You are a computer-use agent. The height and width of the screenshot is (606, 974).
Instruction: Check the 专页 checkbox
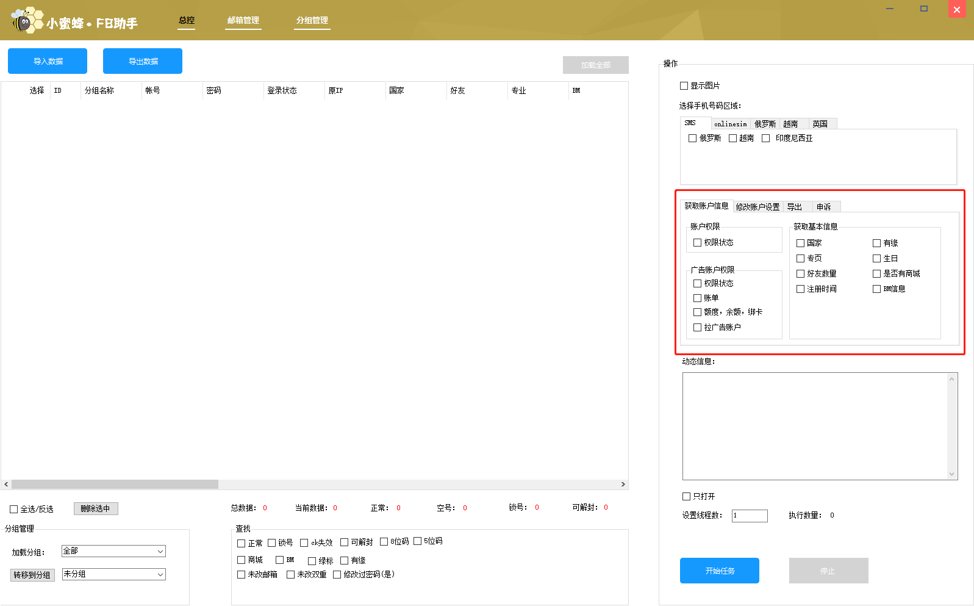click(800, 258)
